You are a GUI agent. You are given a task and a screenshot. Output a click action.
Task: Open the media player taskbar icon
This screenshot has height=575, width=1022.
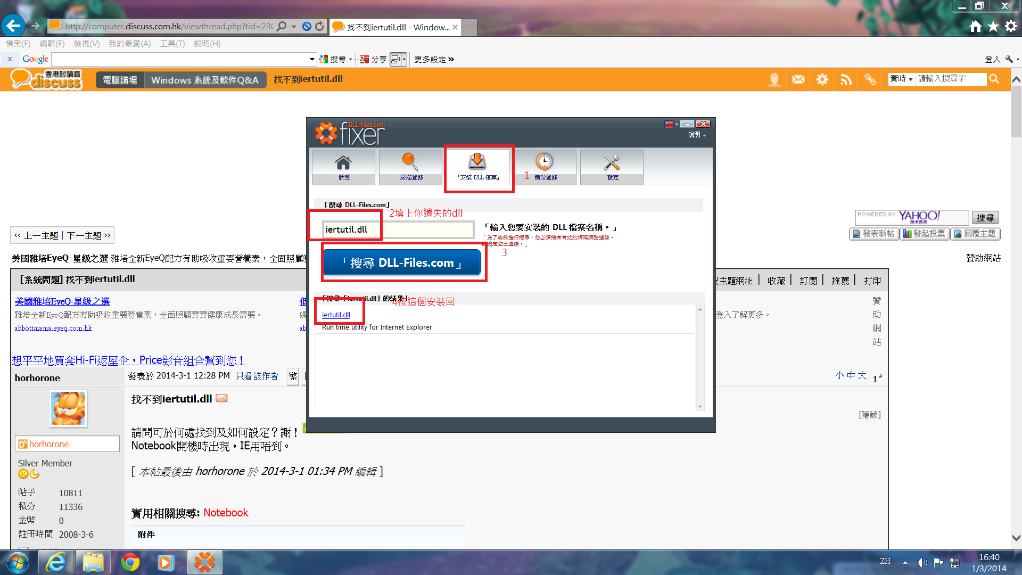(166, 562)
